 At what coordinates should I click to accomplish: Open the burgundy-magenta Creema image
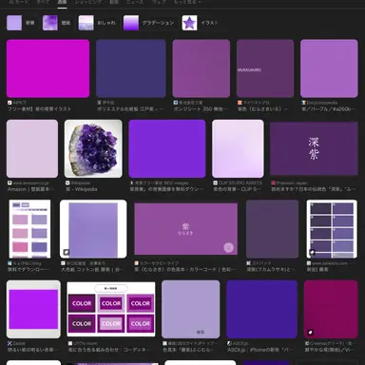[331, 309]
